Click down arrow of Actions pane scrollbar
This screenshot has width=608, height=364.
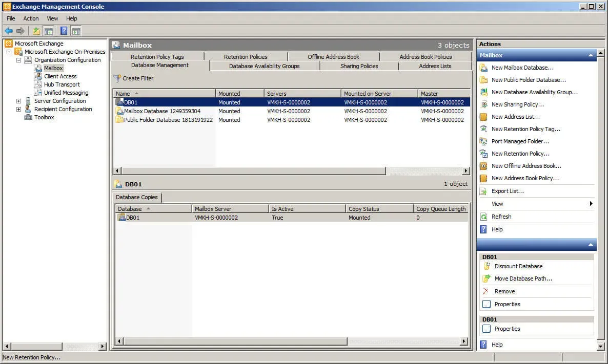tap(600, 347)
